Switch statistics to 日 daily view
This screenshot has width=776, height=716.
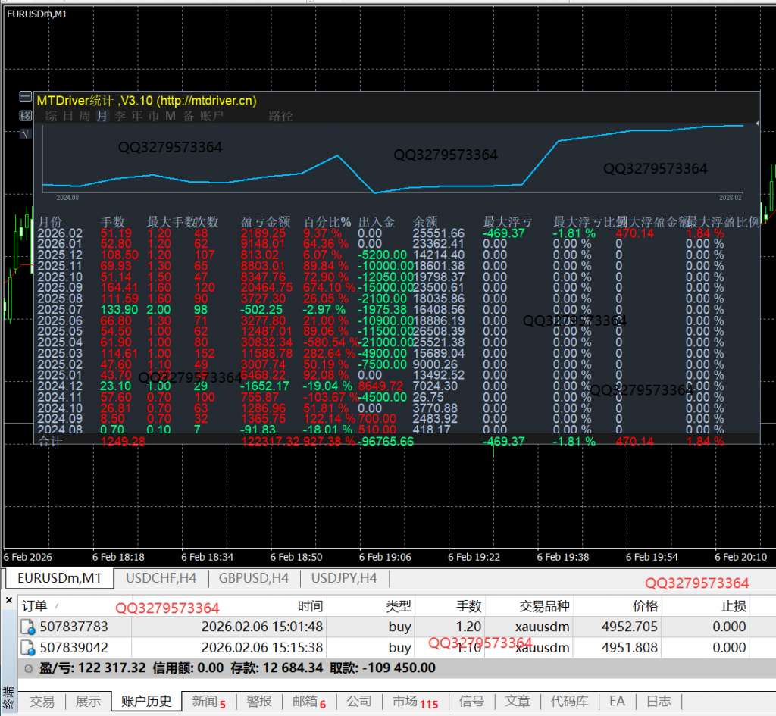pos(67,116)
